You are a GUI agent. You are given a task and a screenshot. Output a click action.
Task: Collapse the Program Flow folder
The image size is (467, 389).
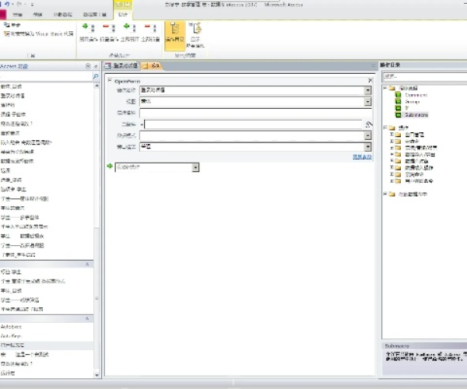(x=385, y=88)
